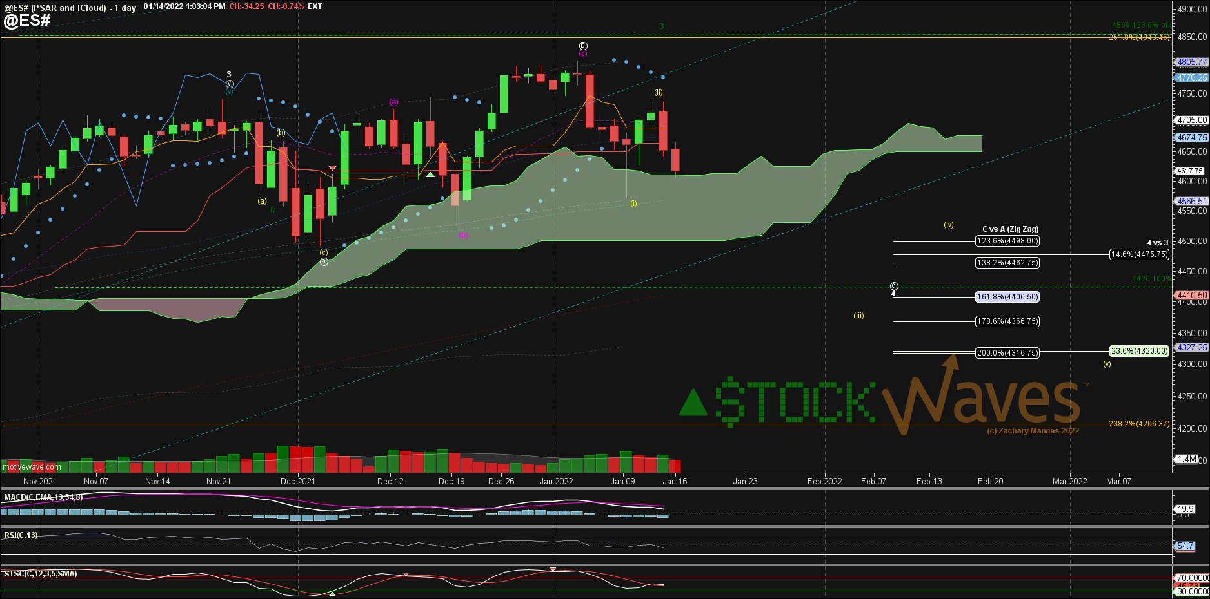This screenshot has height=599, width=1210.
Task: Click the green '4426 100%' level label
Action: coord(1151,279)
